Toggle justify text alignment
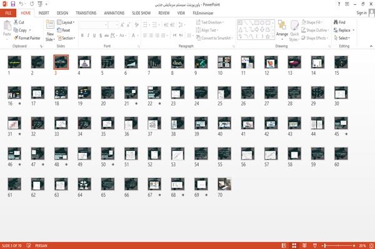 click(x=163, y=36)
